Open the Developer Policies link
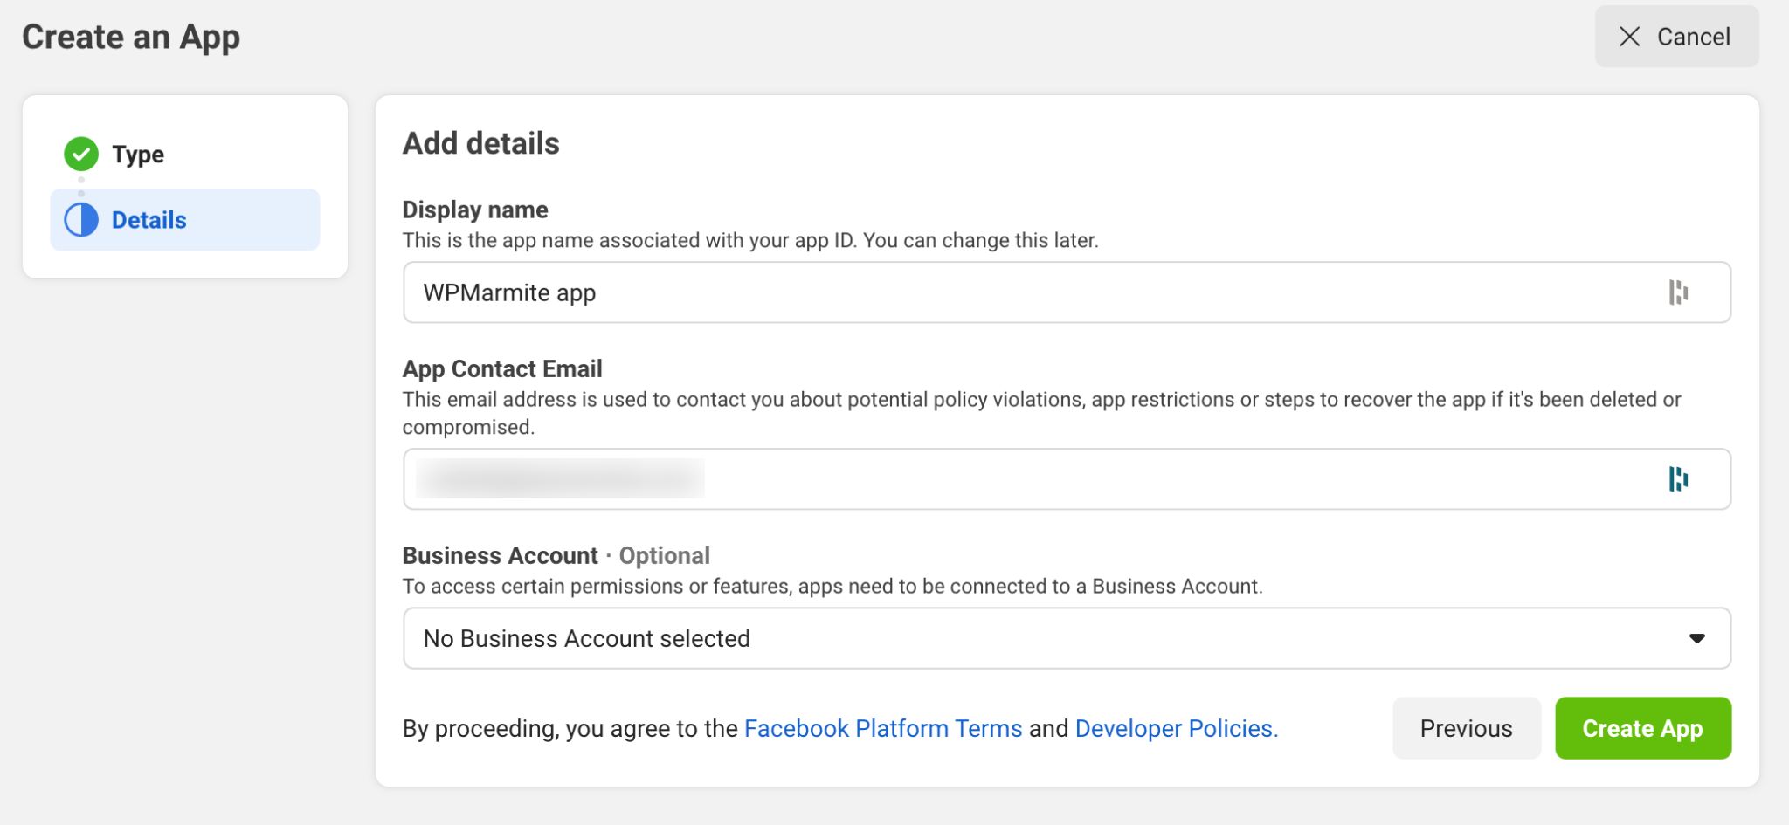Viewport: 1789px width, 825px height. (1176, 728)
